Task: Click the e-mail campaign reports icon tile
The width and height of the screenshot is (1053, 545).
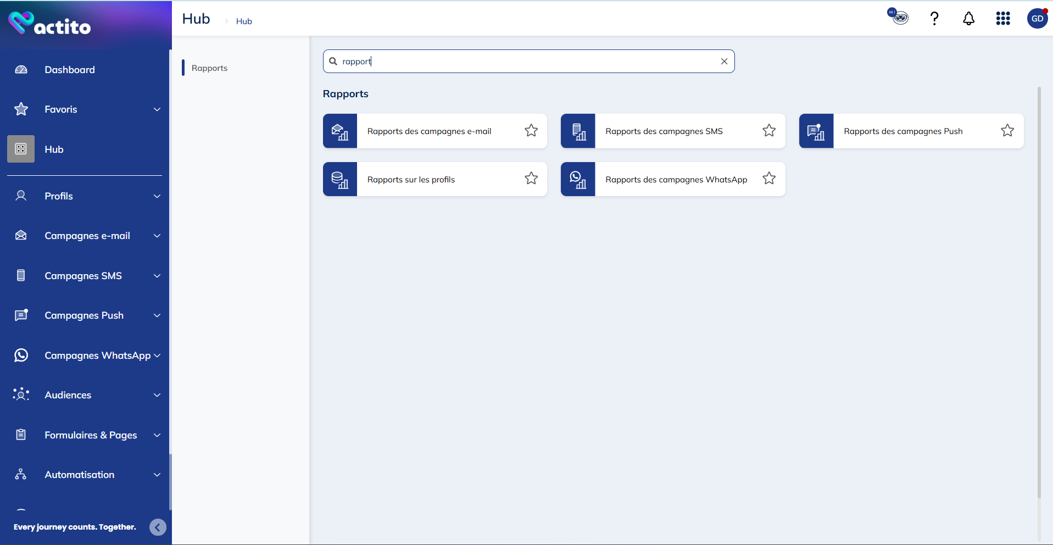Action: pyautogui.click(x=340, y=131)
